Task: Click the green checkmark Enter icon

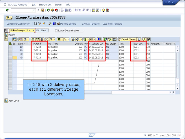Action: 7,10
